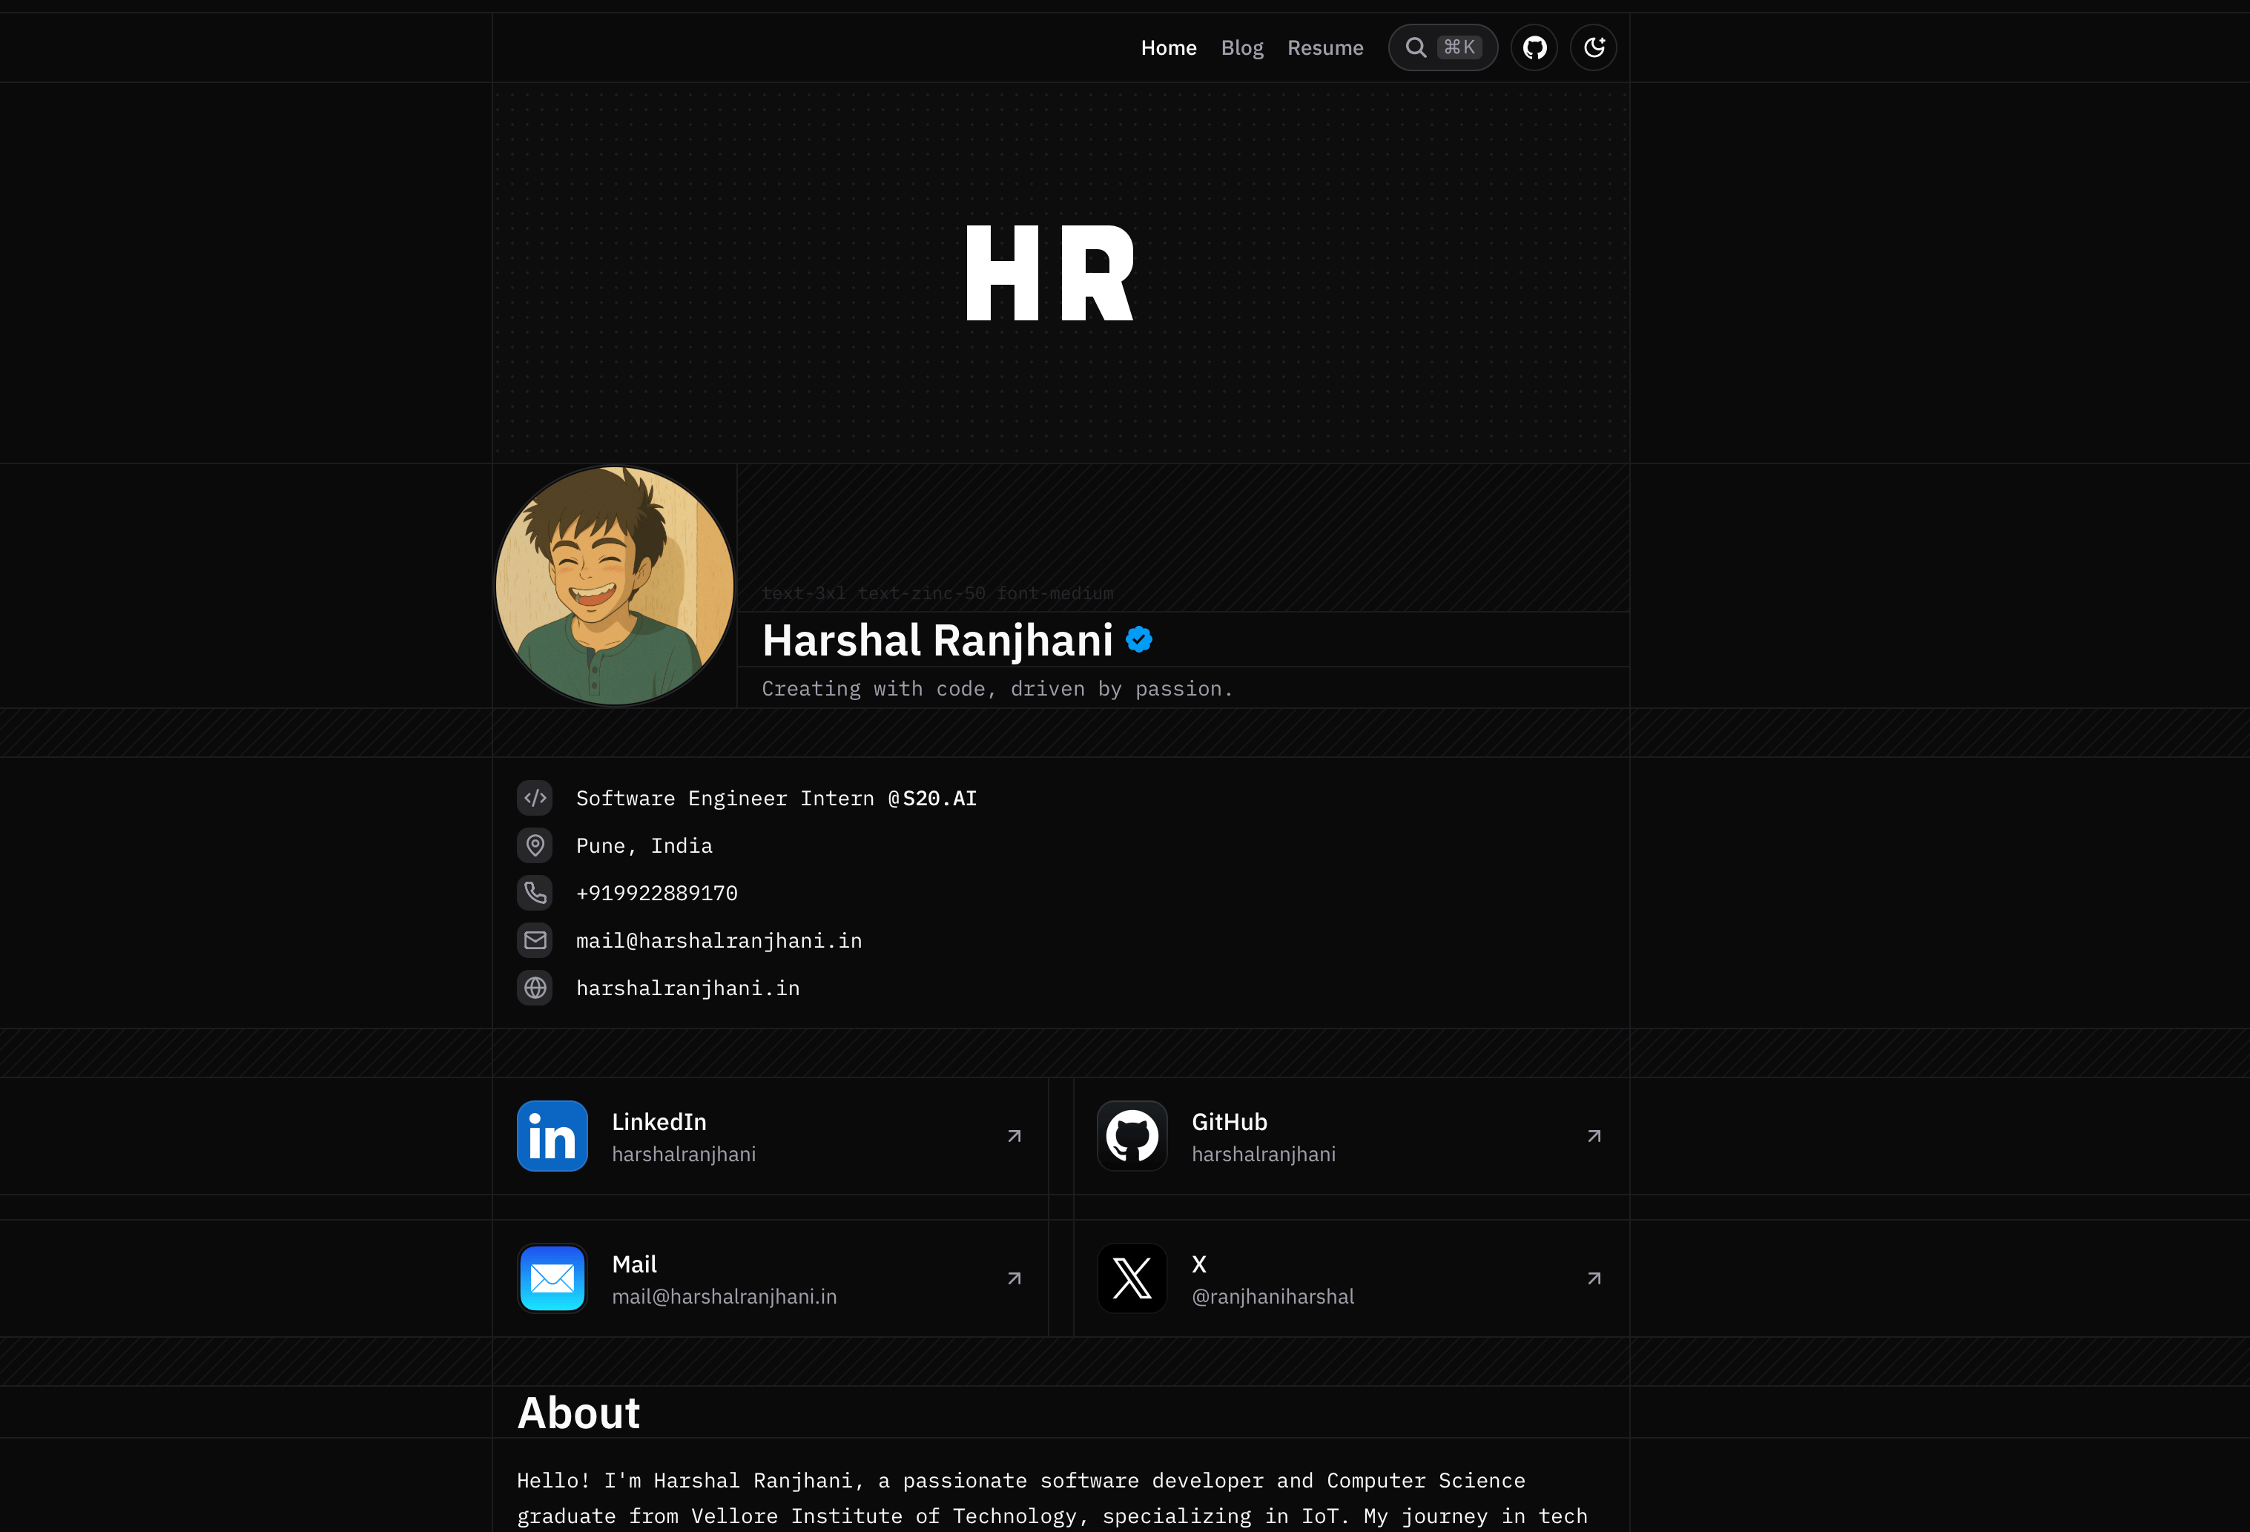Click the X logo on the X card
The width and height of the screenshot is (2250, 1532).
tap(1132, 1278)
